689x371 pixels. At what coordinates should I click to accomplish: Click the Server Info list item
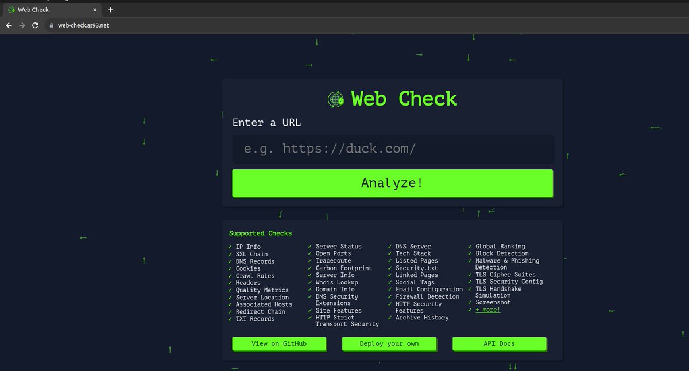point(335,275)
